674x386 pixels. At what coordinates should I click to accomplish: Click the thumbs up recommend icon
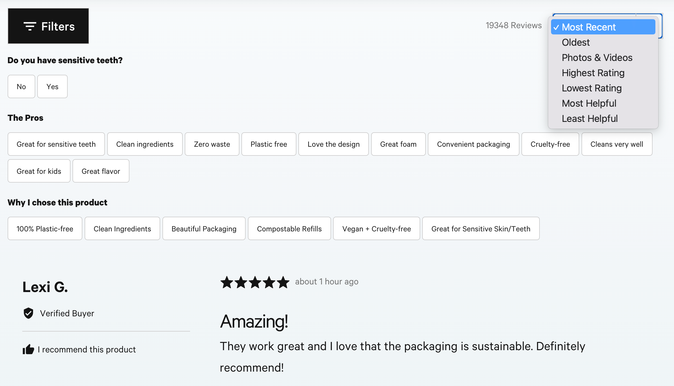coord(28,349)
